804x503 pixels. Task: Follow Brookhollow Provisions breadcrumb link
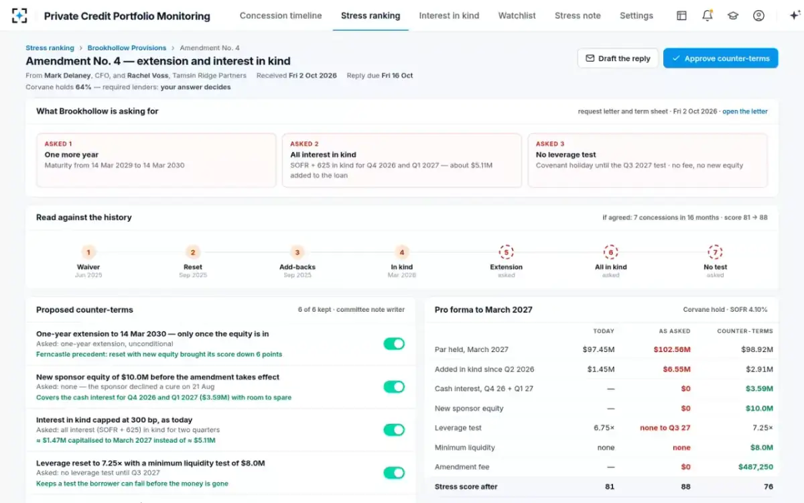[127, 48]
